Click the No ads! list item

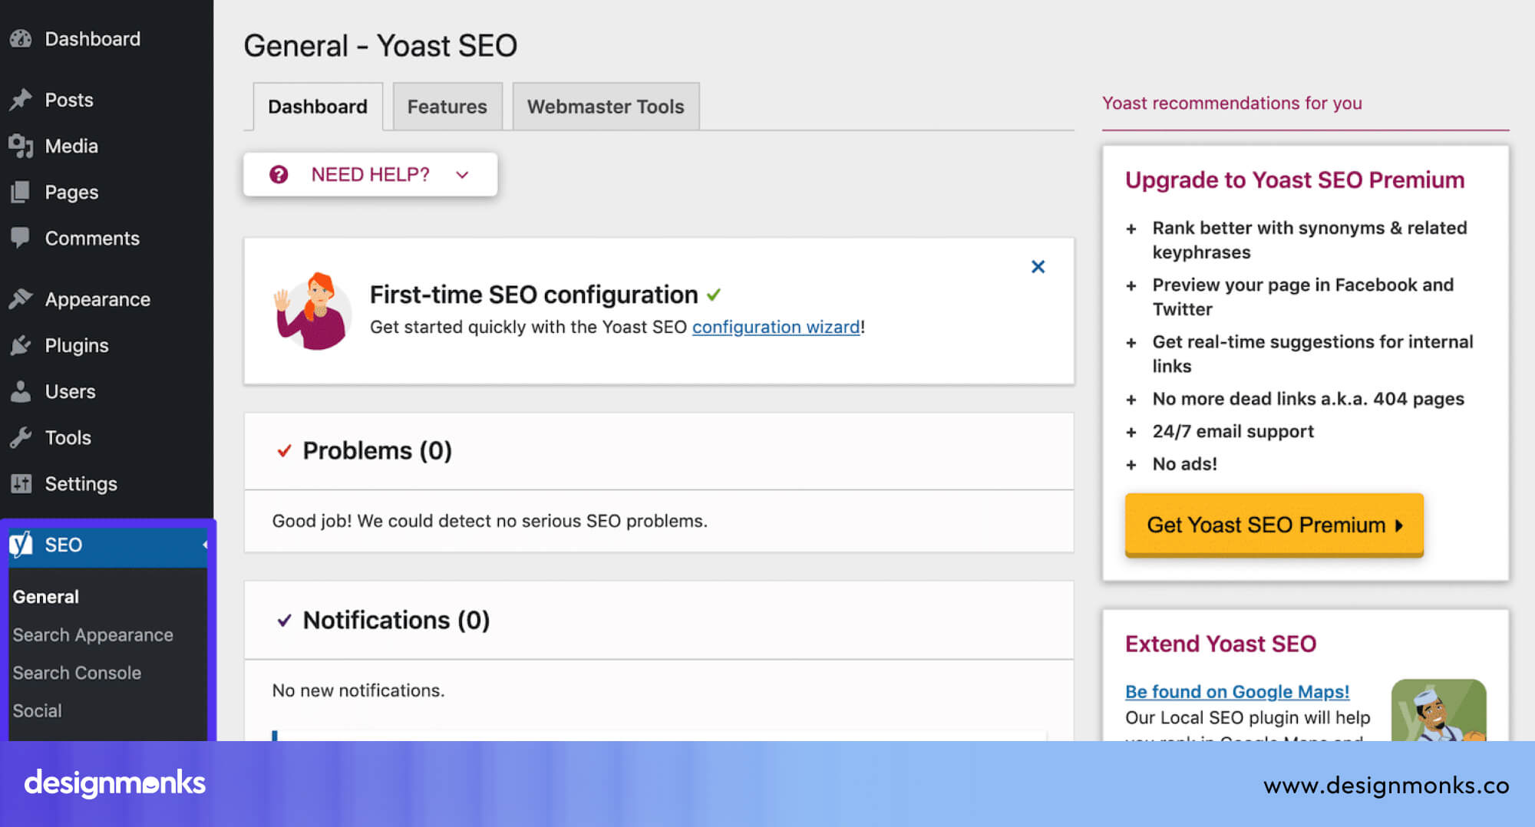[1185, 464]
